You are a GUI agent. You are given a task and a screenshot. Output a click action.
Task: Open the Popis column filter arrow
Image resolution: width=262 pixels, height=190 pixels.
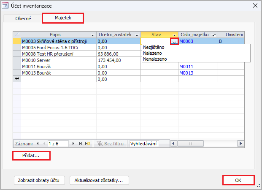pos(93,35)
